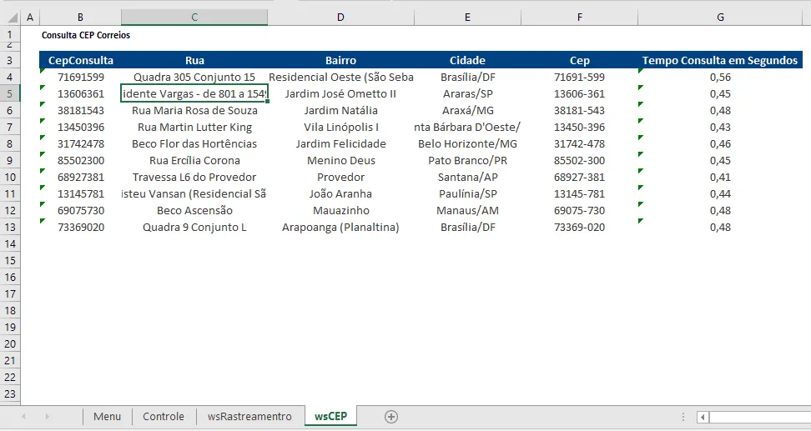
Task: Select cell with Cep 85502-300
Action: pyautogui.click(x=579, y=160)
